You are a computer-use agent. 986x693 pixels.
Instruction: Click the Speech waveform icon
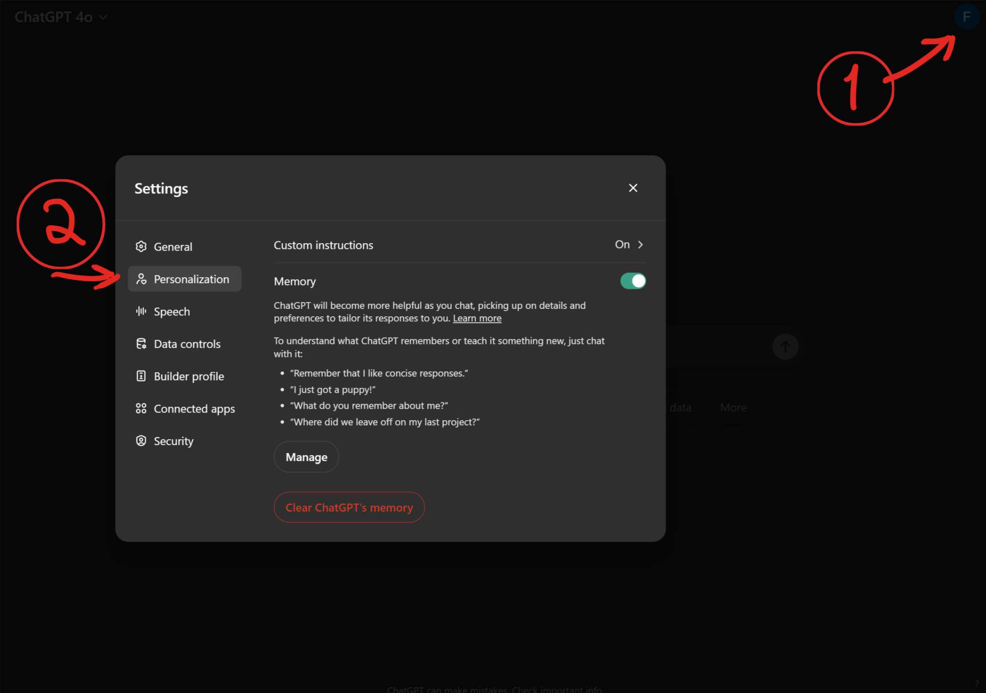coord(141,311)
